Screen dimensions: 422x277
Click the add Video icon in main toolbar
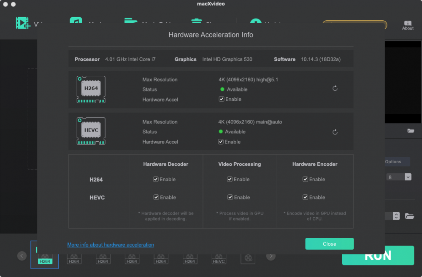[x=23, y=23]
